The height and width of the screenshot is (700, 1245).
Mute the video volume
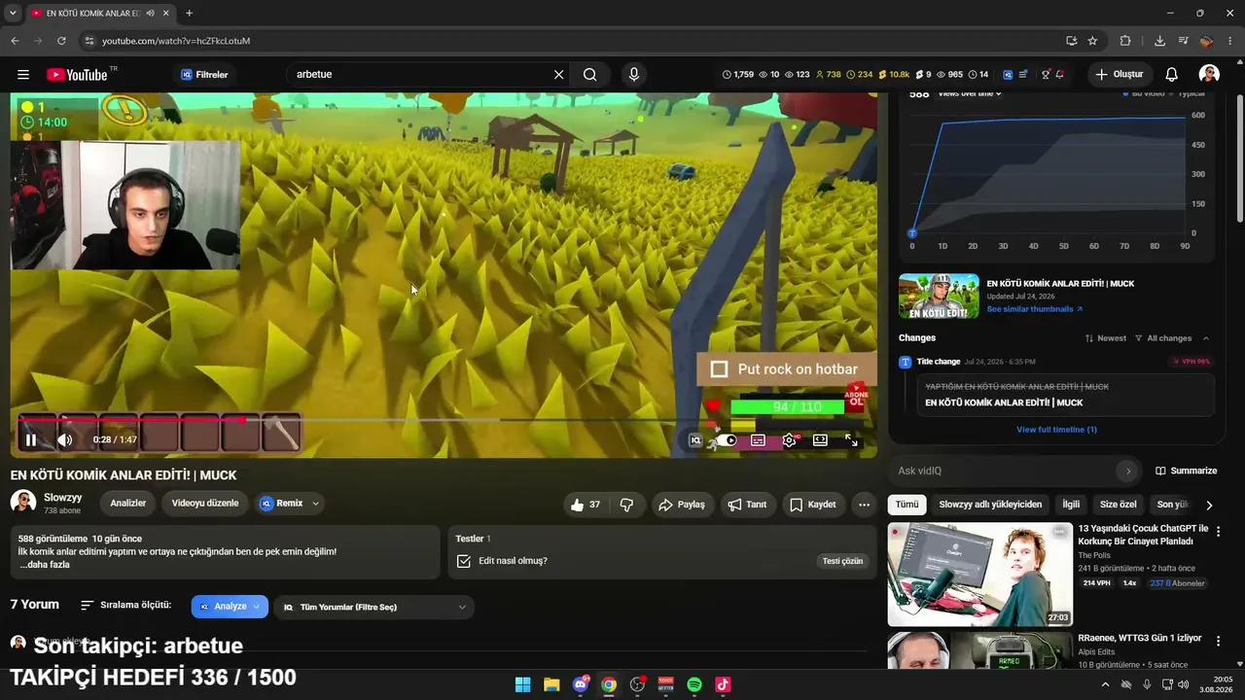pos(65,440)
